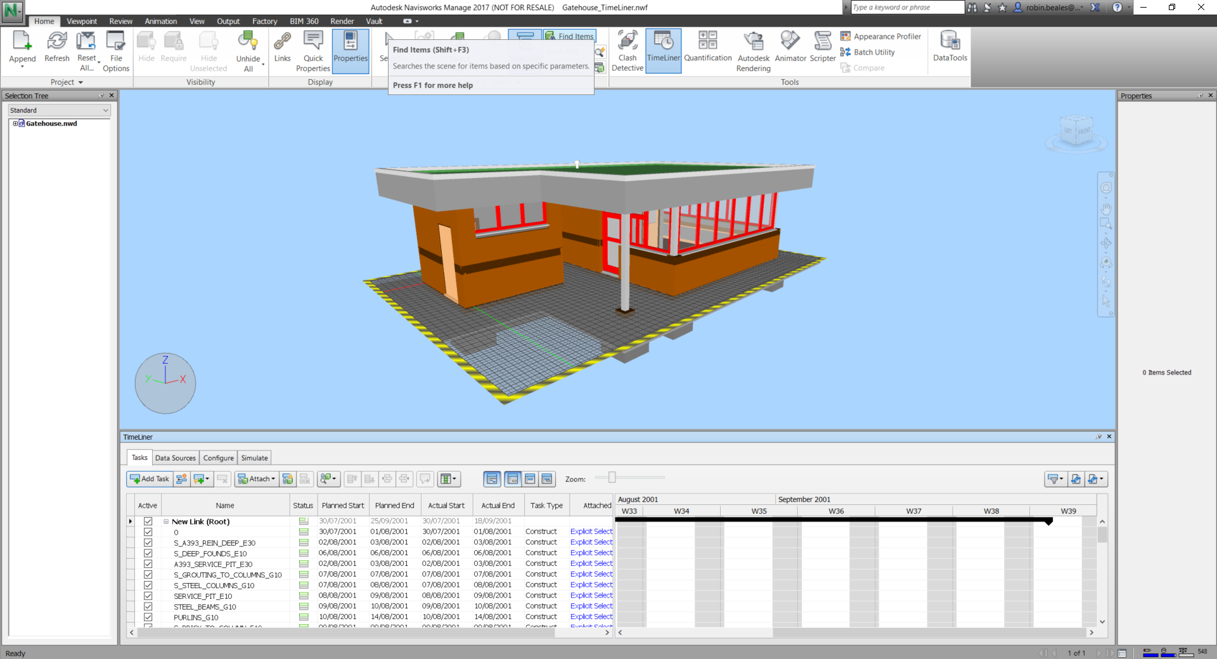Open the Clash Detective tool
Image resolution: width=1217 pixels, height=659 pixels.
[627, 50]
